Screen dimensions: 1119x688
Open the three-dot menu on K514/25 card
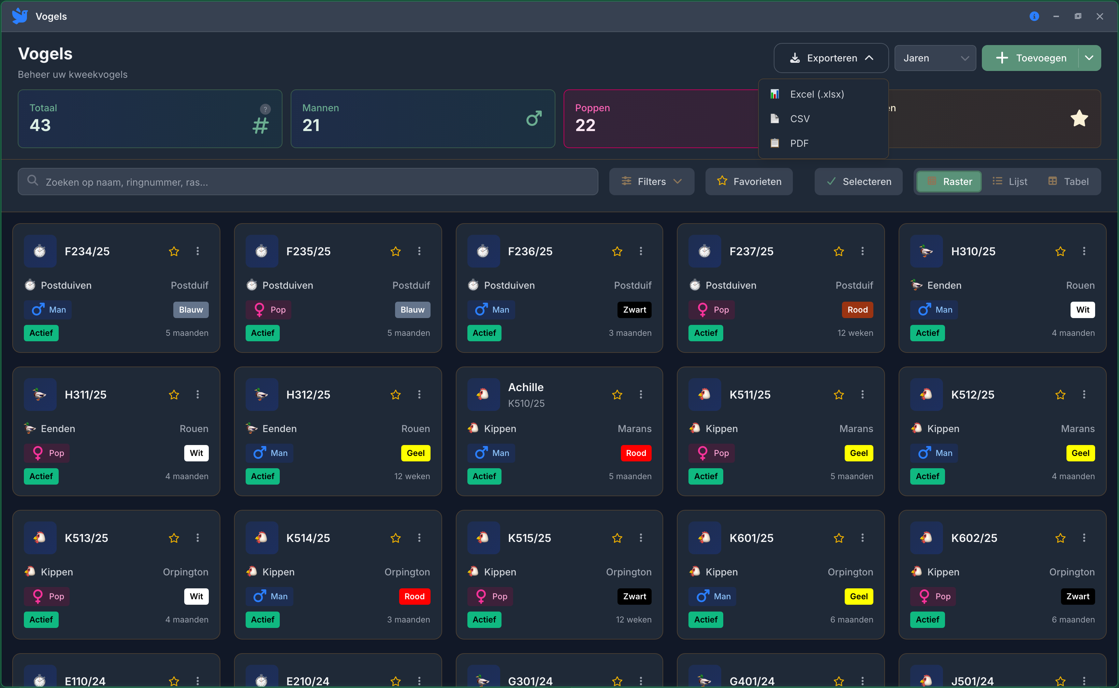[419, 538]
